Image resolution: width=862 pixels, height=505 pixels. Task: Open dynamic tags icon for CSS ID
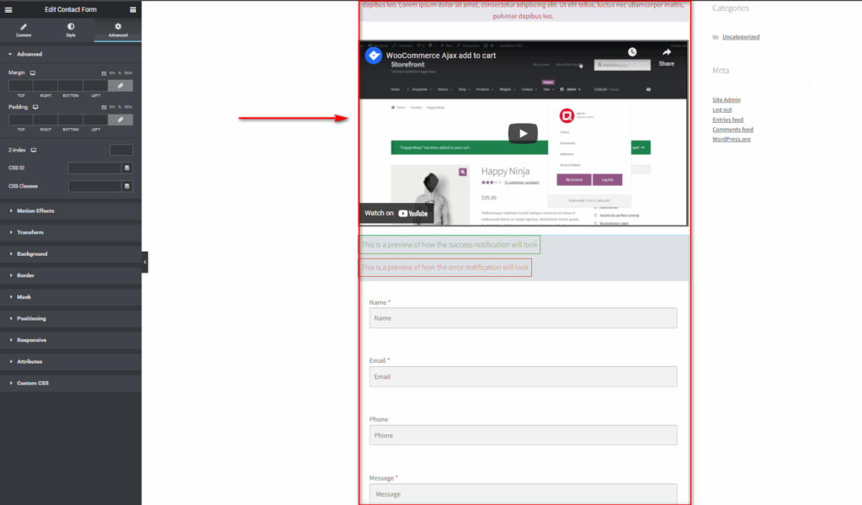tap(127, 168)
